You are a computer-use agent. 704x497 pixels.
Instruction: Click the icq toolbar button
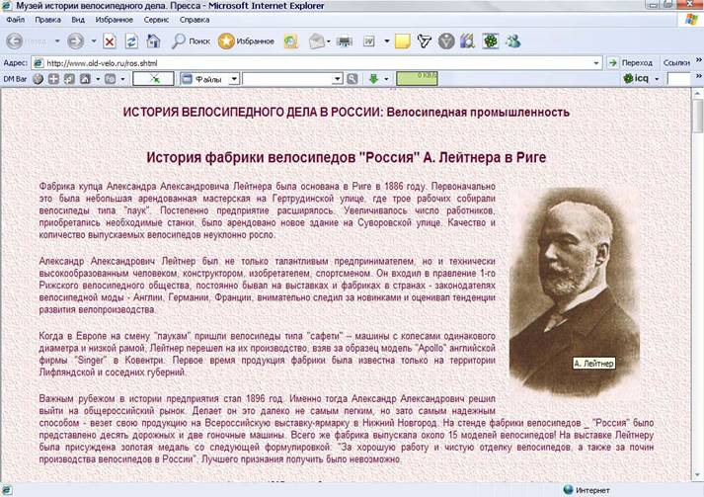(x=636, y=79)
